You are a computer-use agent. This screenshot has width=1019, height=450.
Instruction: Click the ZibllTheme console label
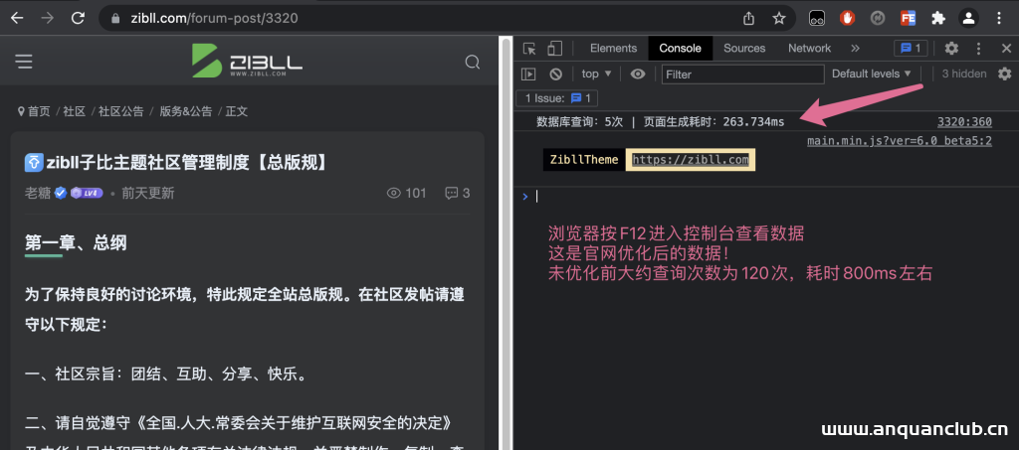[584, 160]
